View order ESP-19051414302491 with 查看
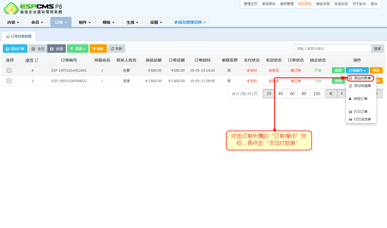387x228 pixels. (338, 70)
